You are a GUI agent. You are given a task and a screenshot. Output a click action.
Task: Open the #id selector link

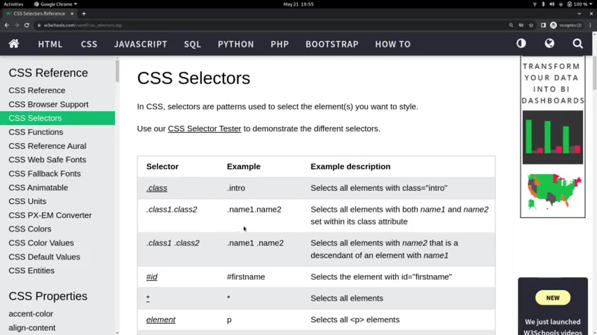click(152, 277)
